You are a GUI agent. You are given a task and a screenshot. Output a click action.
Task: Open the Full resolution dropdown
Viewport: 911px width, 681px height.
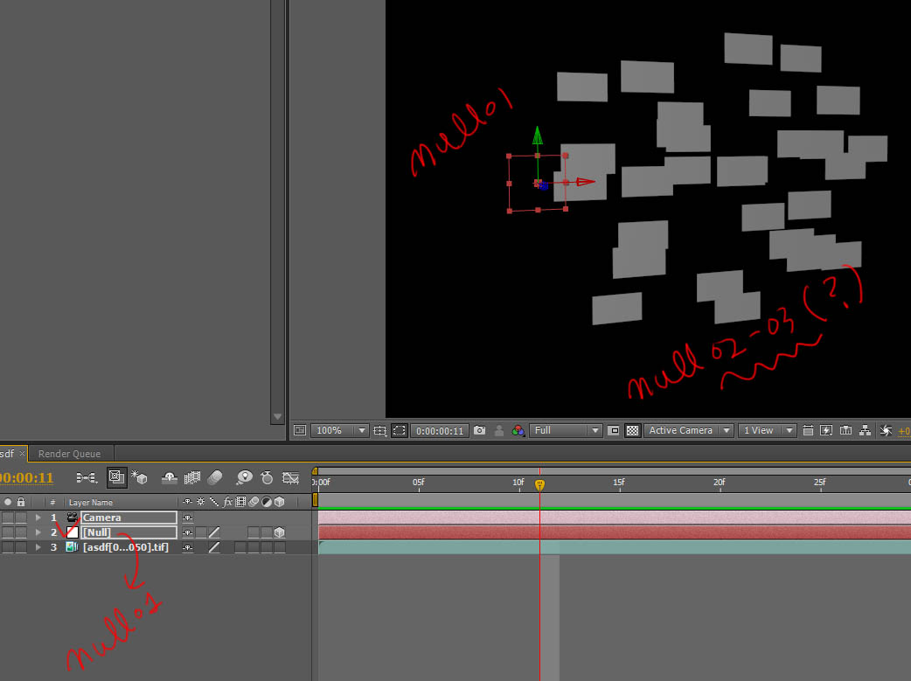click(566, 431)
